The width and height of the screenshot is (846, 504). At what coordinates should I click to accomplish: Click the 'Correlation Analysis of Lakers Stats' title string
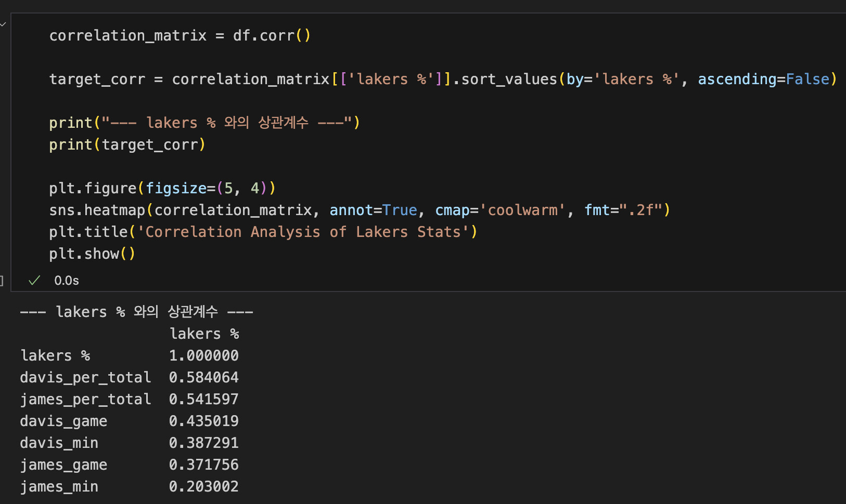click(x=303, y=232)
